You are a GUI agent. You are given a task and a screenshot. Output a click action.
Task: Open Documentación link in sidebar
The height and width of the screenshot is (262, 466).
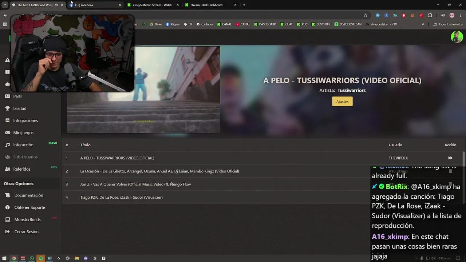pyautogui.click(x=29, y=195)
